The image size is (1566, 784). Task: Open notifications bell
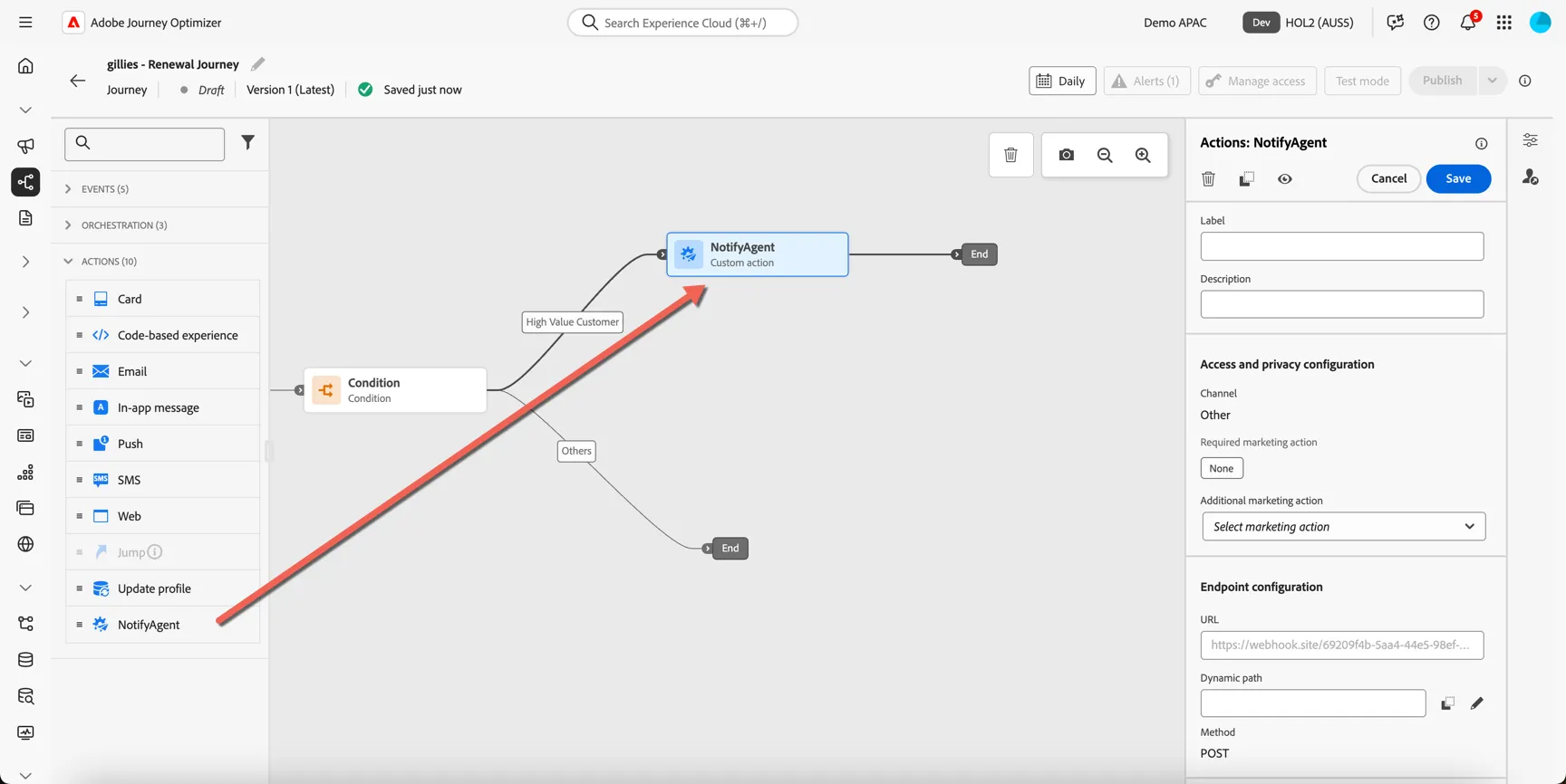pyautogui.click(x=1468, y=23)
